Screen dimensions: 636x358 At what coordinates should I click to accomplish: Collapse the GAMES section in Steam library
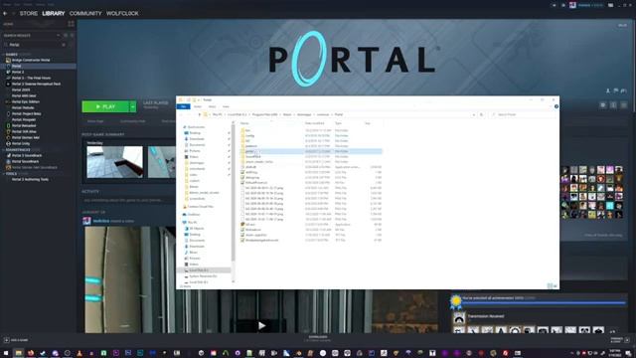[x=11, y=54]
